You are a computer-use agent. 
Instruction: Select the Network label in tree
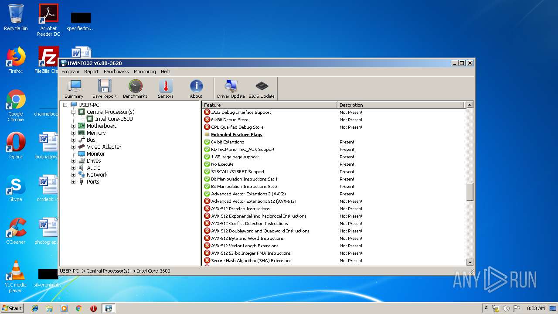coord(97,174)
